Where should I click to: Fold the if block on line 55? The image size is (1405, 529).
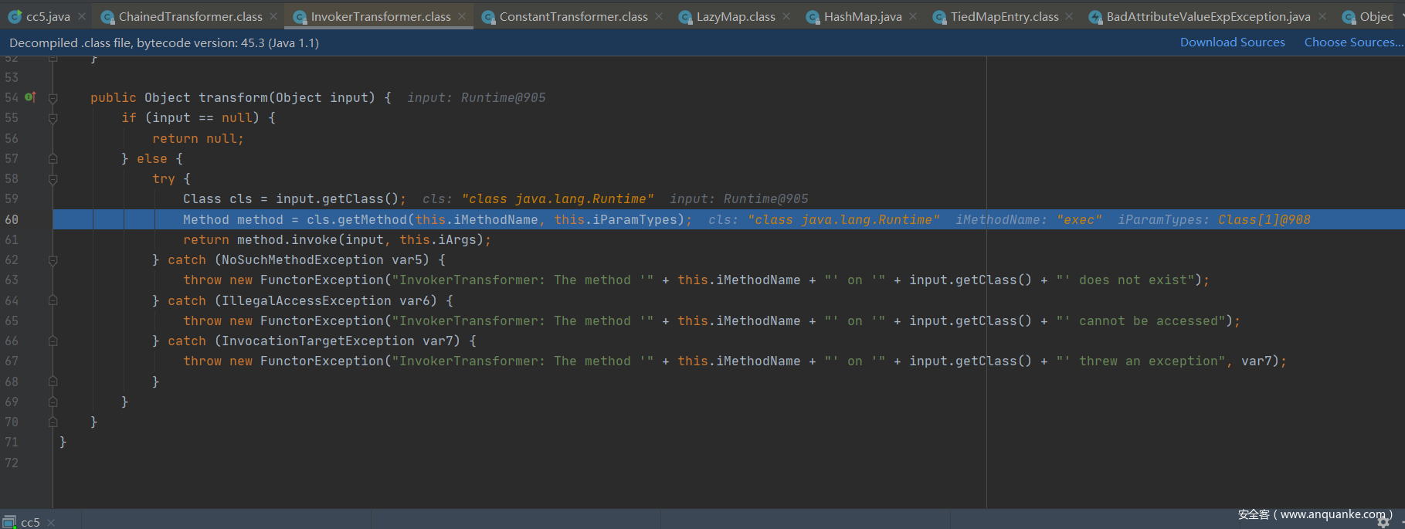click(53, 118)
